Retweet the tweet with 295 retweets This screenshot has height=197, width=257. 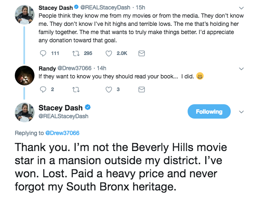coord(76,53)
